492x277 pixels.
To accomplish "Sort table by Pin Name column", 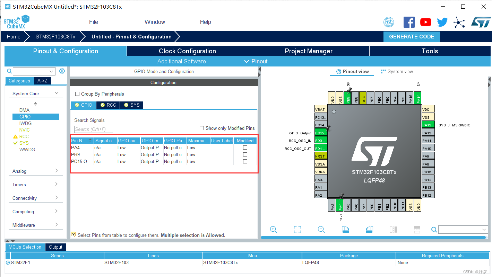I will [x=82, y=141].
